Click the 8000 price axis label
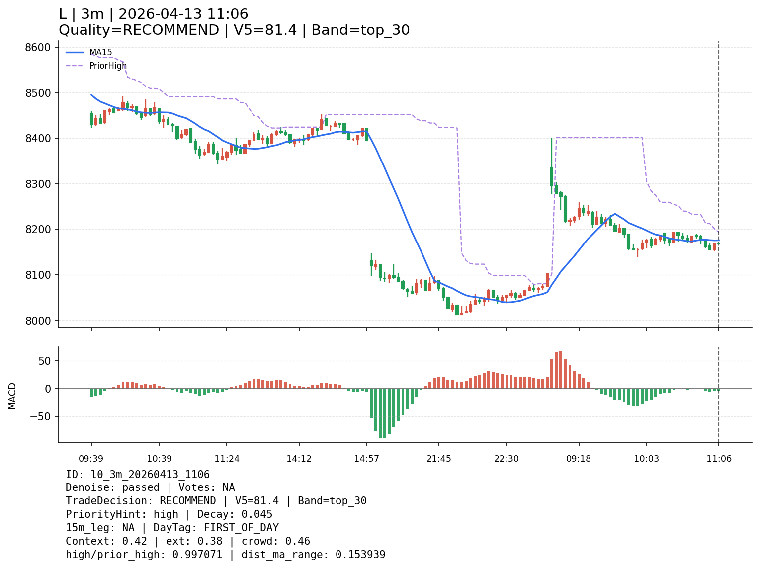759x568 pixels. click(x=37, y=321)
